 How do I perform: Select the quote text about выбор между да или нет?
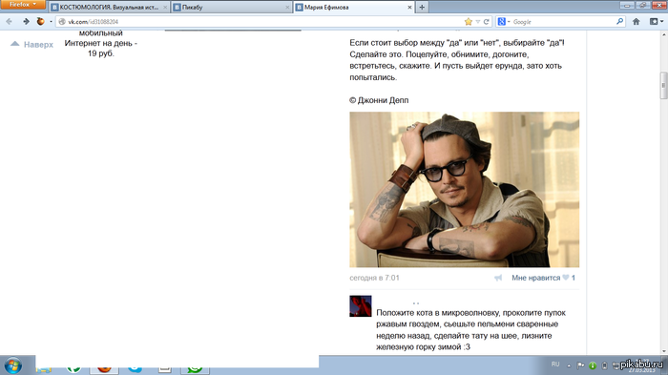coord(457,60)
